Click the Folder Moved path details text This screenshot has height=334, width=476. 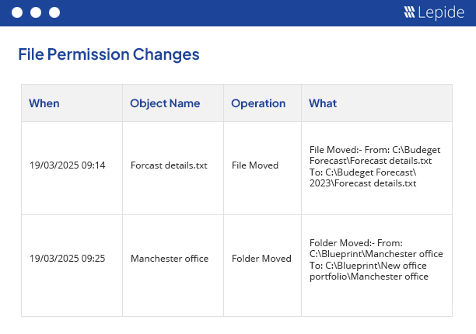(x=376, y=259)
